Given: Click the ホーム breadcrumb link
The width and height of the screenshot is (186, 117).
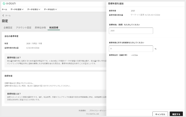Looking at the screenshot, I should tap(8, 15).
